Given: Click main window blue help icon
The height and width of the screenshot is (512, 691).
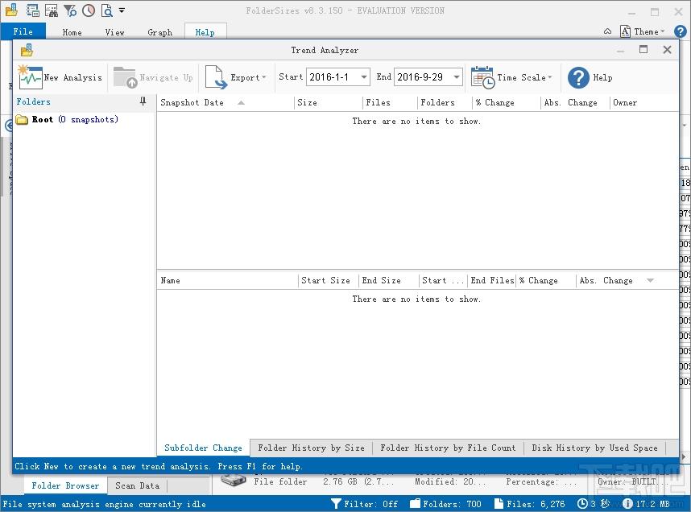Looking at the screenshot, I should pyautogui.click(x=680, y=31).
